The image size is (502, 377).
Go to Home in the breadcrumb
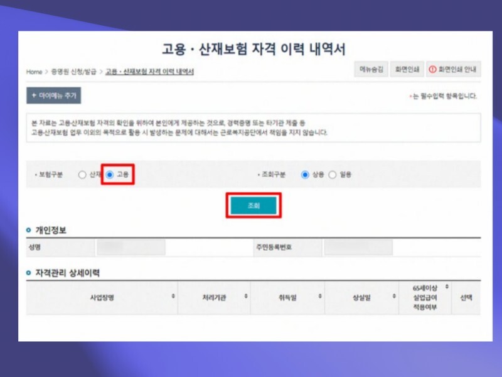click(x=35, y=72)
